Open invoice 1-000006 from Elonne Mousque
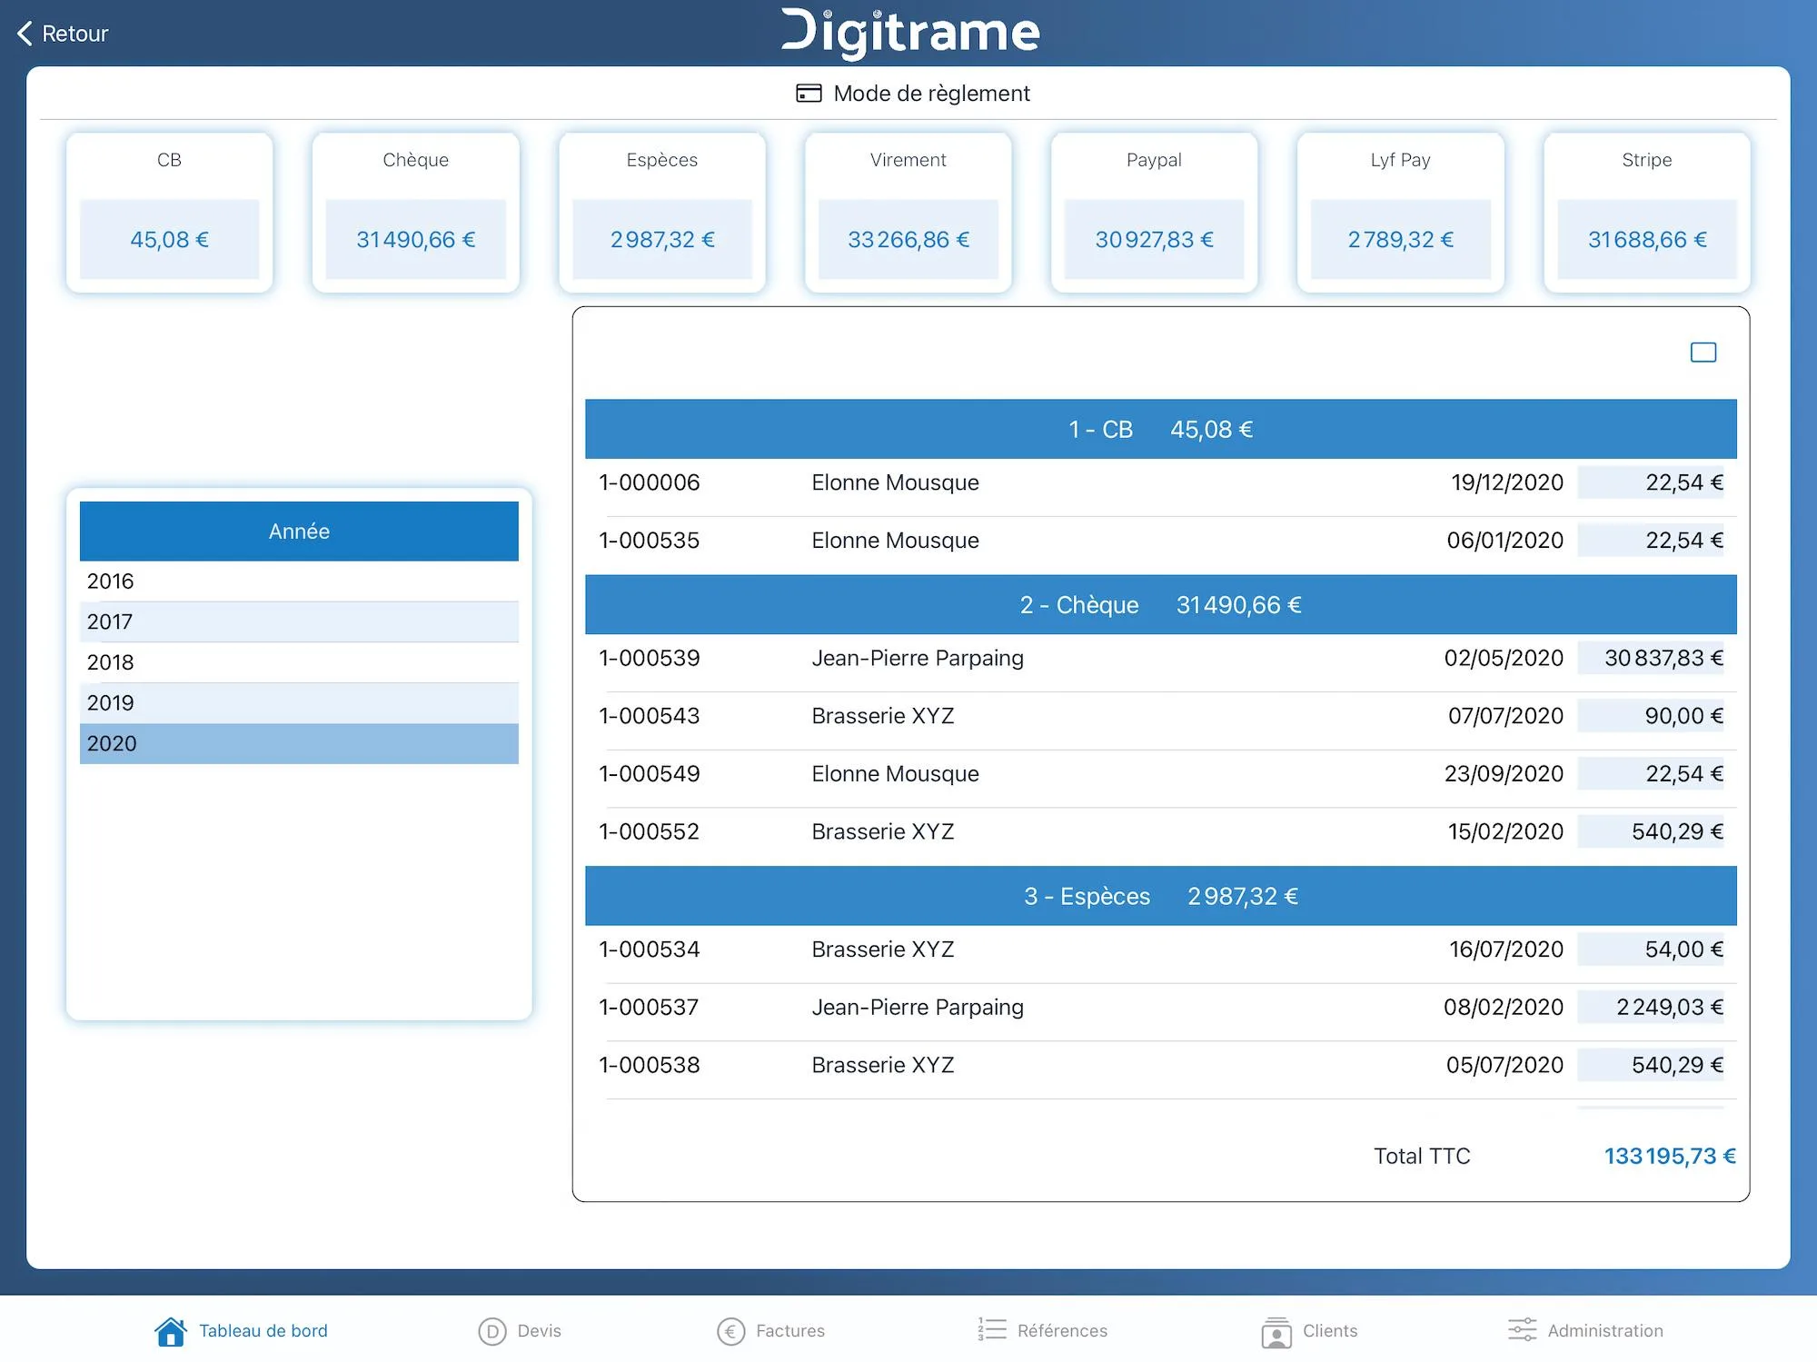The height and width of the screenshot is (1362, 1817). 1160,482
